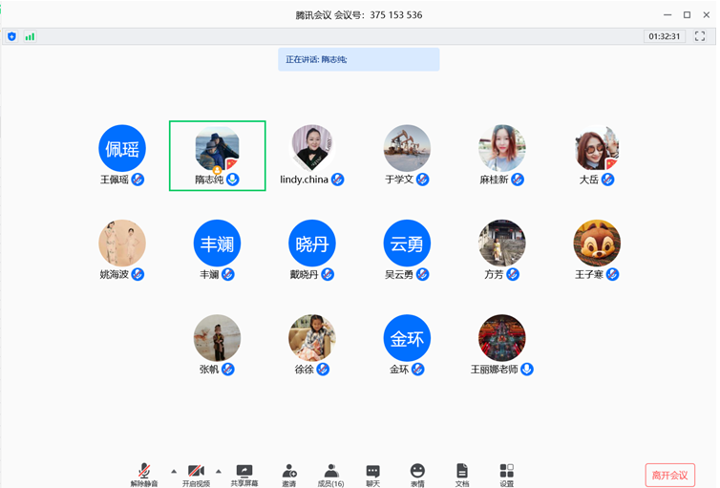Open the settings grid icon
Viewport: 720px width, 488px height.
pyautogui.click(x=507, y=473)
